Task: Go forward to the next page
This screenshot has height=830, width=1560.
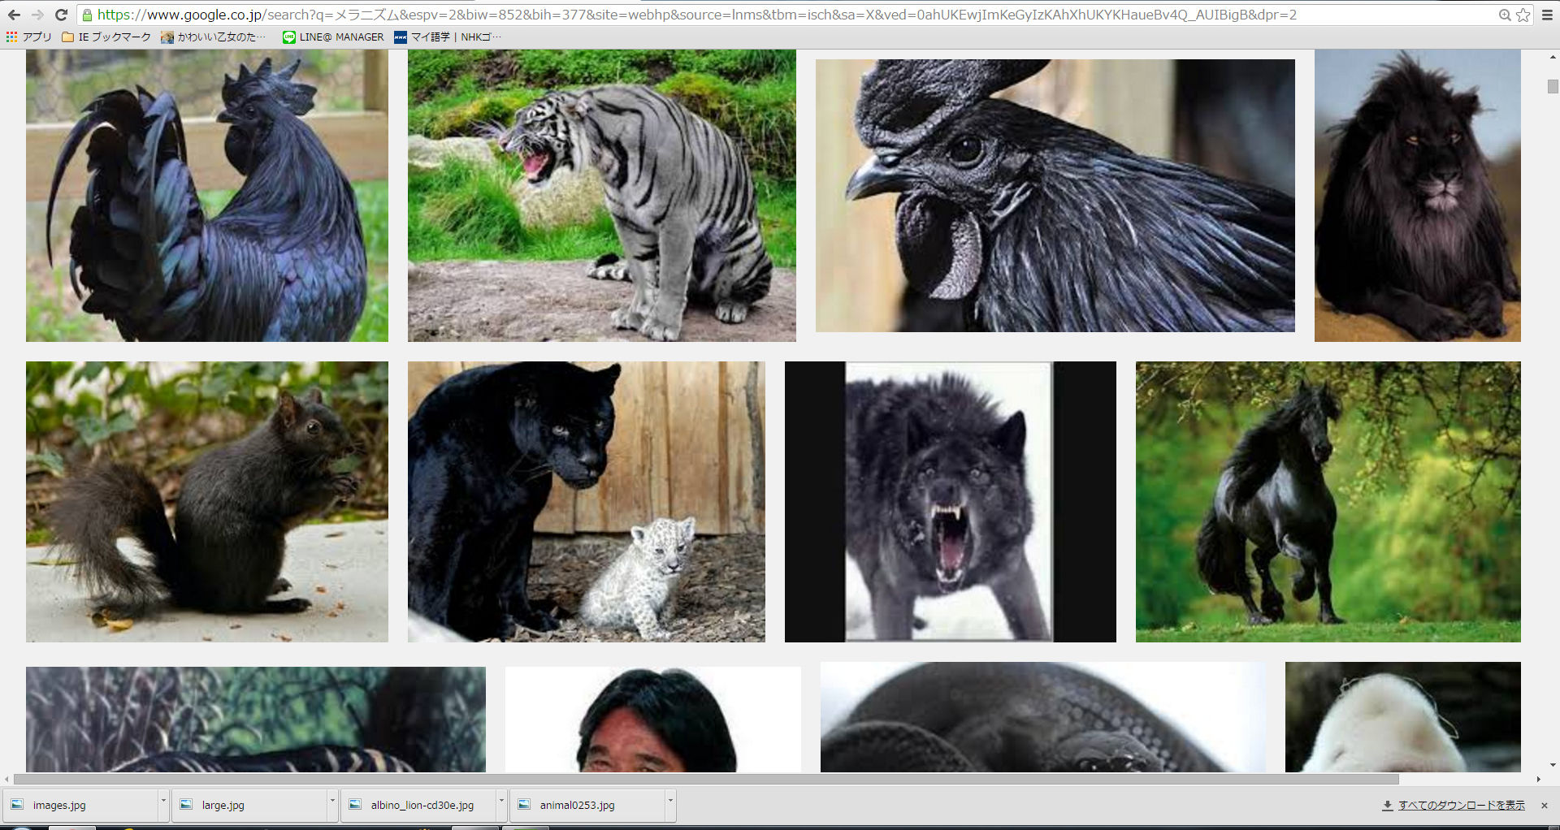Action: [x=37, y=15]
